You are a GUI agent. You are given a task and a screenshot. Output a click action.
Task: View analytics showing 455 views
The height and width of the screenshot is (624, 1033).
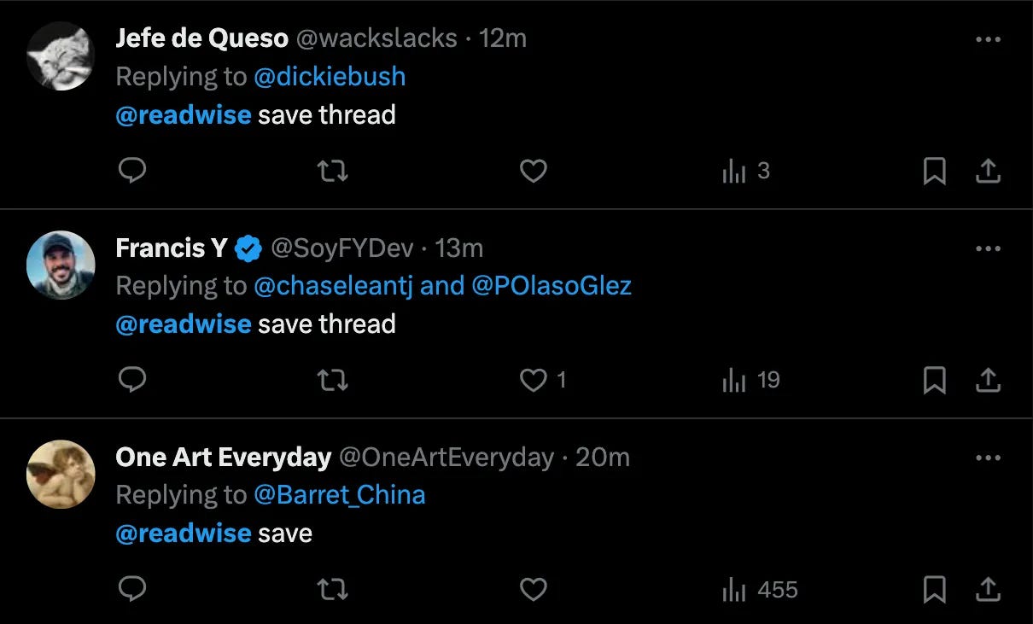tap(760, 590)
